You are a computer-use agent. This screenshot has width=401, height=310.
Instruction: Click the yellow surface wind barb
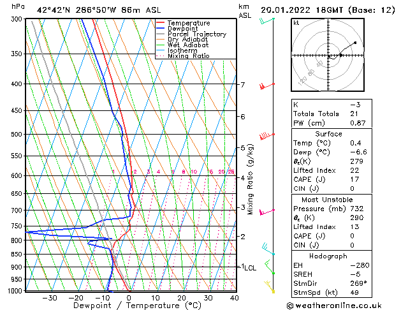pos(269,287)
